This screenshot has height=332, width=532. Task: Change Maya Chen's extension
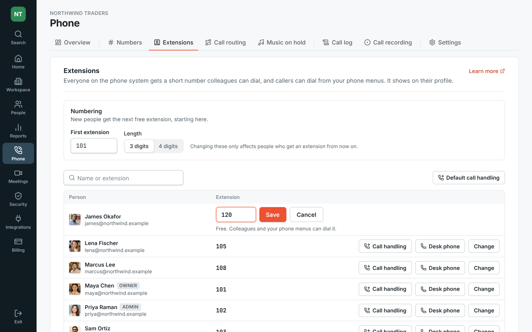click(484, 289)
